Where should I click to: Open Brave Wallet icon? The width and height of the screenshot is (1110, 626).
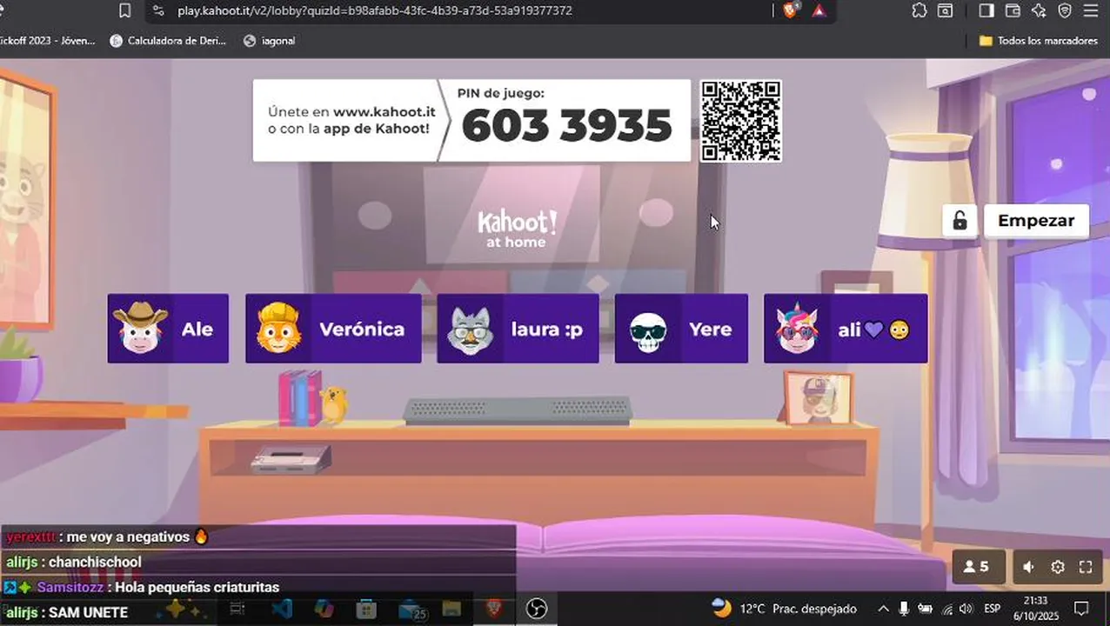(x=1013, y=10)
